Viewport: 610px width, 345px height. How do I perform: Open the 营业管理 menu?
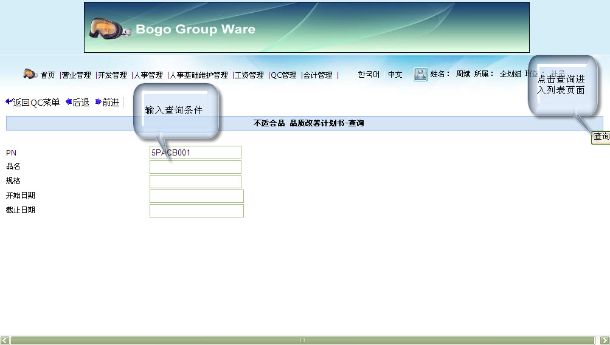pyautogui.click(x=76, y=75)
